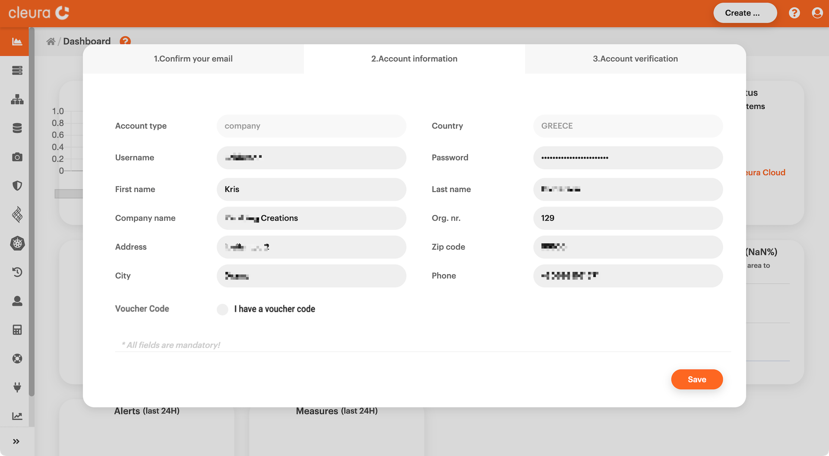
Task: Switch to 1.Confirm your email tab
Action: (x=193, y=59)
